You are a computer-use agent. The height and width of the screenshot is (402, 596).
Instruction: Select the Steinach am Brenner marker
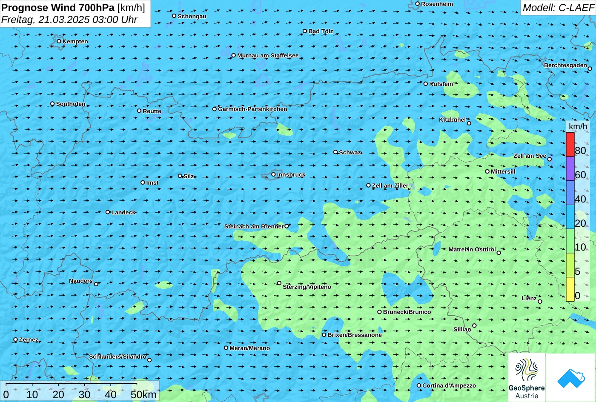287,226
